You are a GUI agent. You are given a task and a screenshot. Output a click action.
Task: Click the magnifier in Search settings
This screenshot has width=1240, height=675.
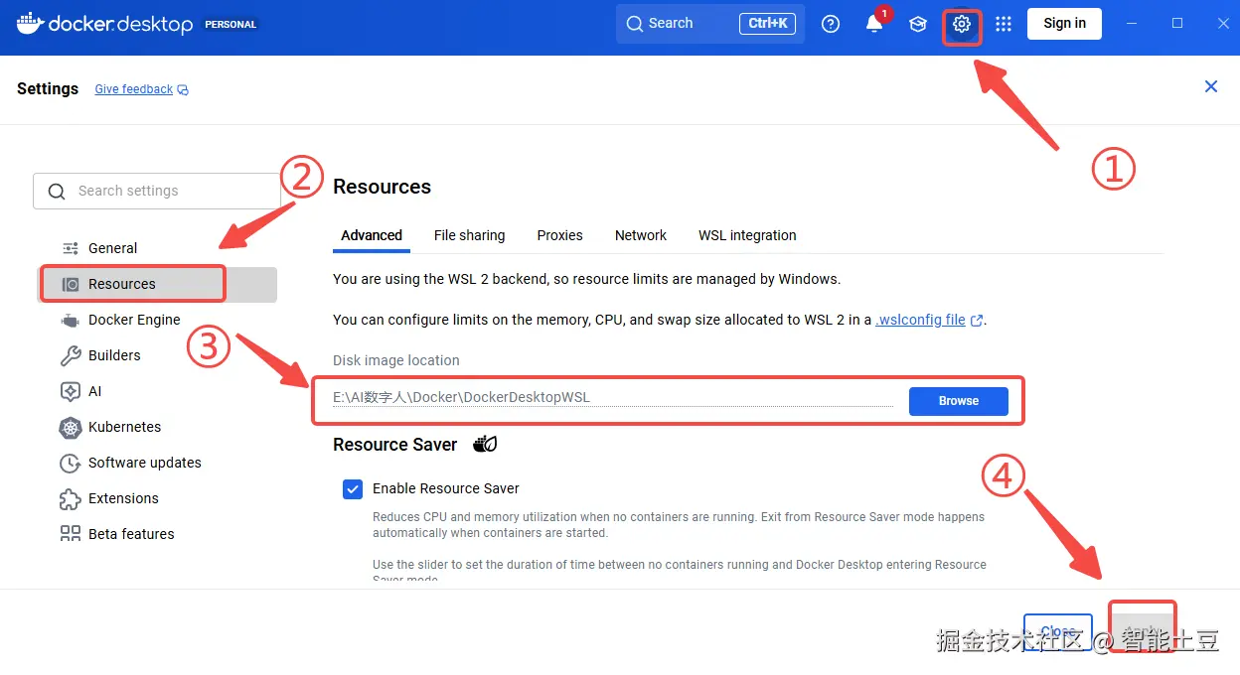click(x=57, y=192)
